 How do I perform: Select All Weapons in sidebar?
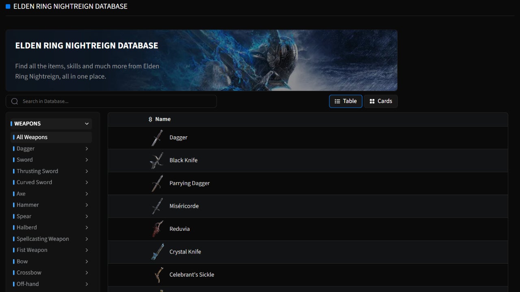pyautogui.click(x=32, y=137)
